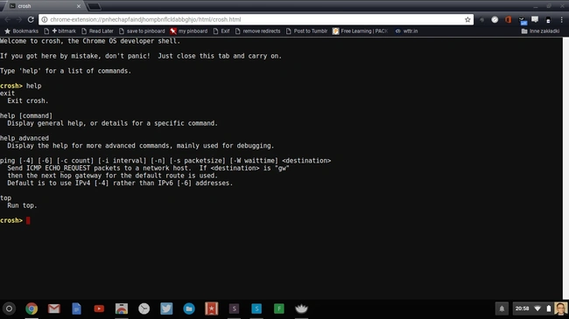
Task: Open Google Docs from the shelf
Action: point(76,309)
